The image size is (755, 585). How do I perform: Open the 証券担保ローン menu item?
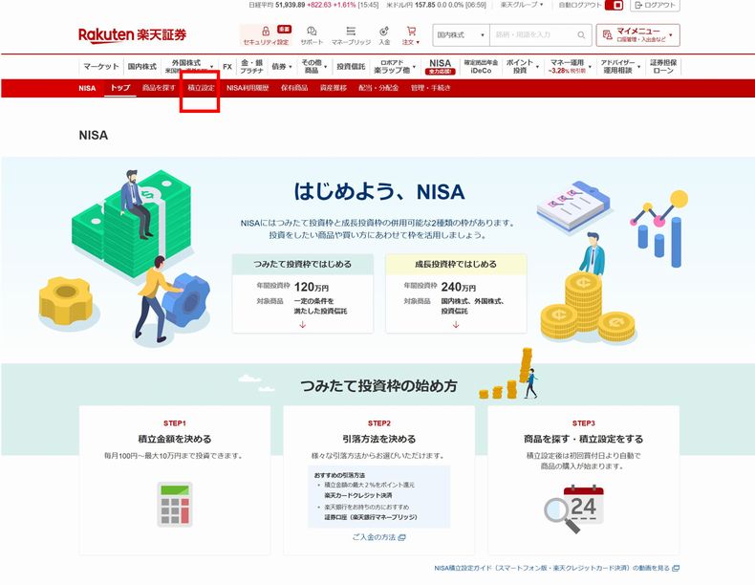tap(663, 67)
